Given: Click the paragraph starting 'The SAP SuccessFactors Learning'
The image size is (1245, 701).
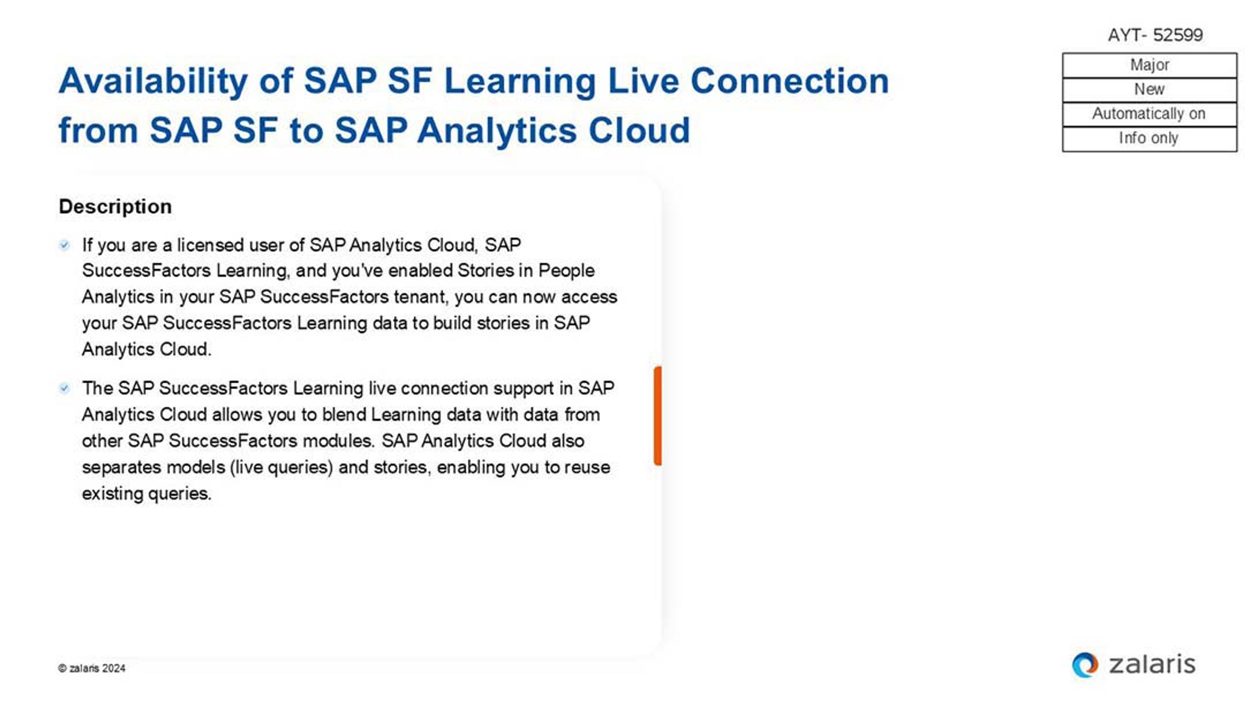Looking at the screenshot, I should point(348,440).
